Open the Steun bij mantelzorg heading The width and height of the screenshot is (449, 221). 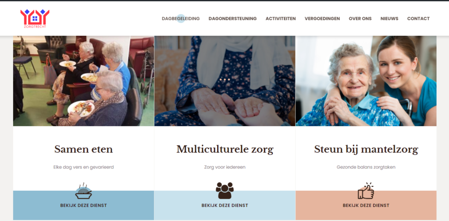pos(366,149)
